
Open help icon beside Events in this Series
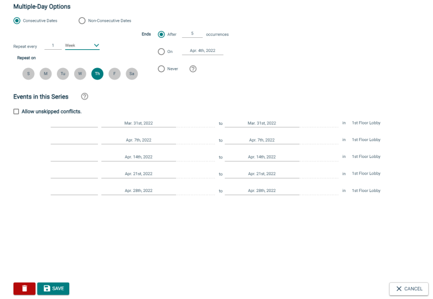84,97
